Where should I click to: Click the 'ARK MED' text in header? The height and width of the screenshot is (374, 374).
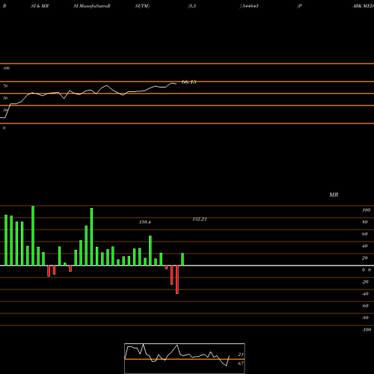[x=363, y=6]
